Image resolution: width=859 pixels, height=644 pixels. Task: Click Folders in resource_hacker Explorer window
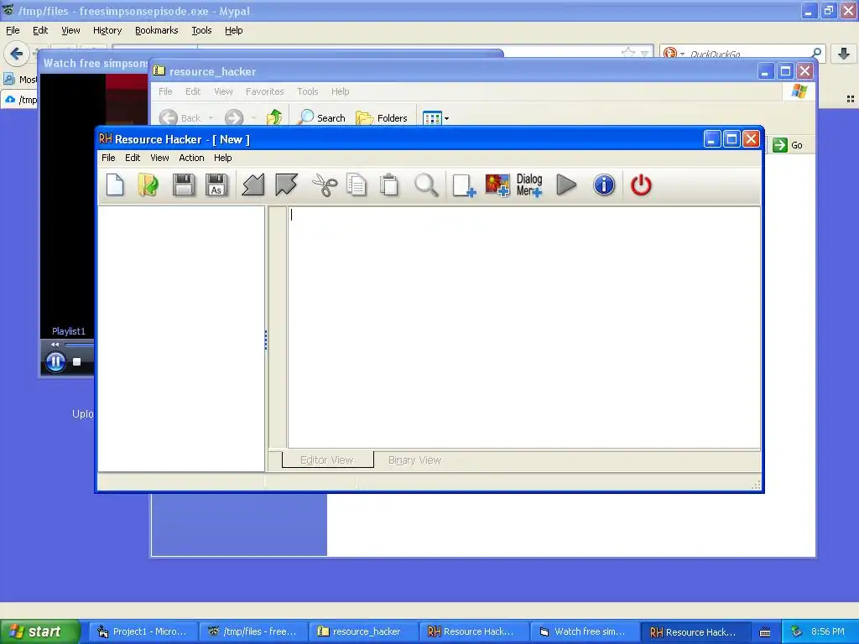point(382,117)
